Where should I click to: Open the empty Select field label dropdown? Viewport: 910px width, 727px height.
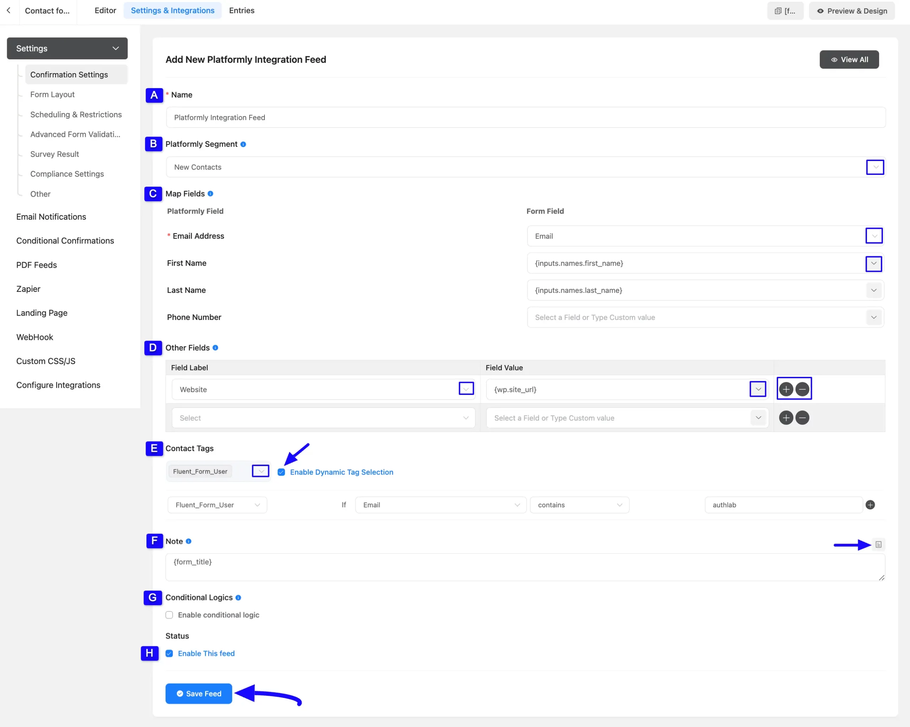pyautogui.click(x=323, y=418)
